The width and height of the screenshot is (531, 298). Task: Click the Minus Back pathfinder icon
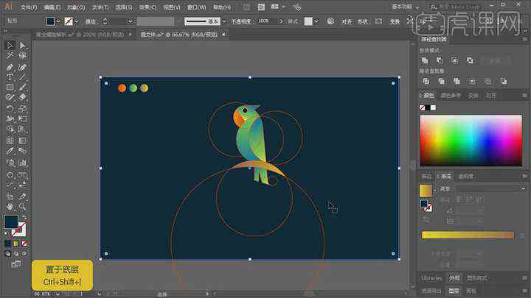(504, 81)
